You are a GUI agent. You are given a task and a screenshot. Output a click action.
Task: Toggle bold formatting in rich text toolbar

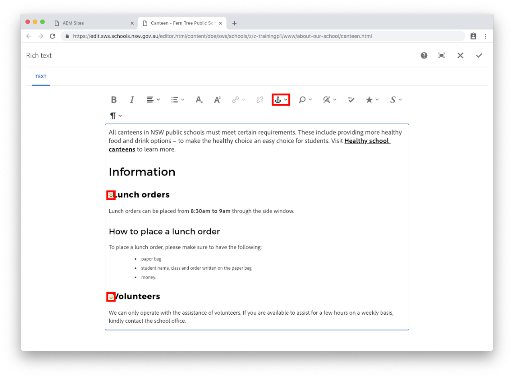click(x=114, y=100)
